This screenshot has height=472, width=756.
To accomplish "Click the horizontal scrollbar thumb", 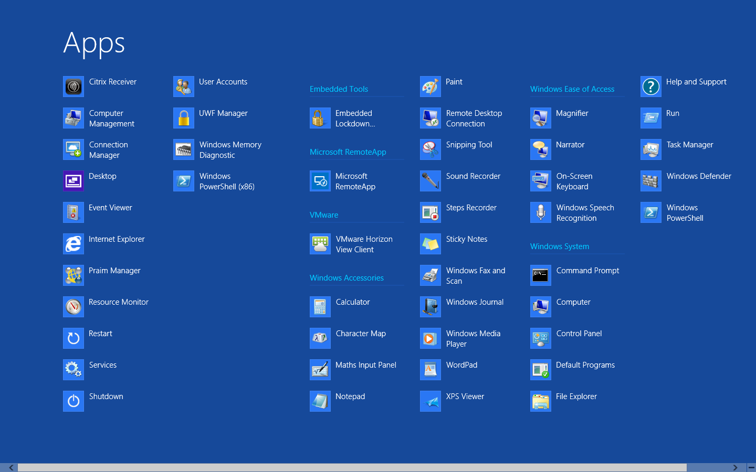I will [352, 467].
